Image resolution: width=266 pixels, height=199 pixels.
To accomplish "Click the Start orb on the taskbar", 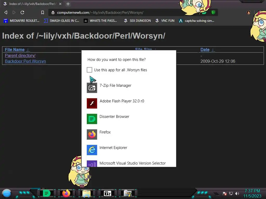I will pos(7,193).
